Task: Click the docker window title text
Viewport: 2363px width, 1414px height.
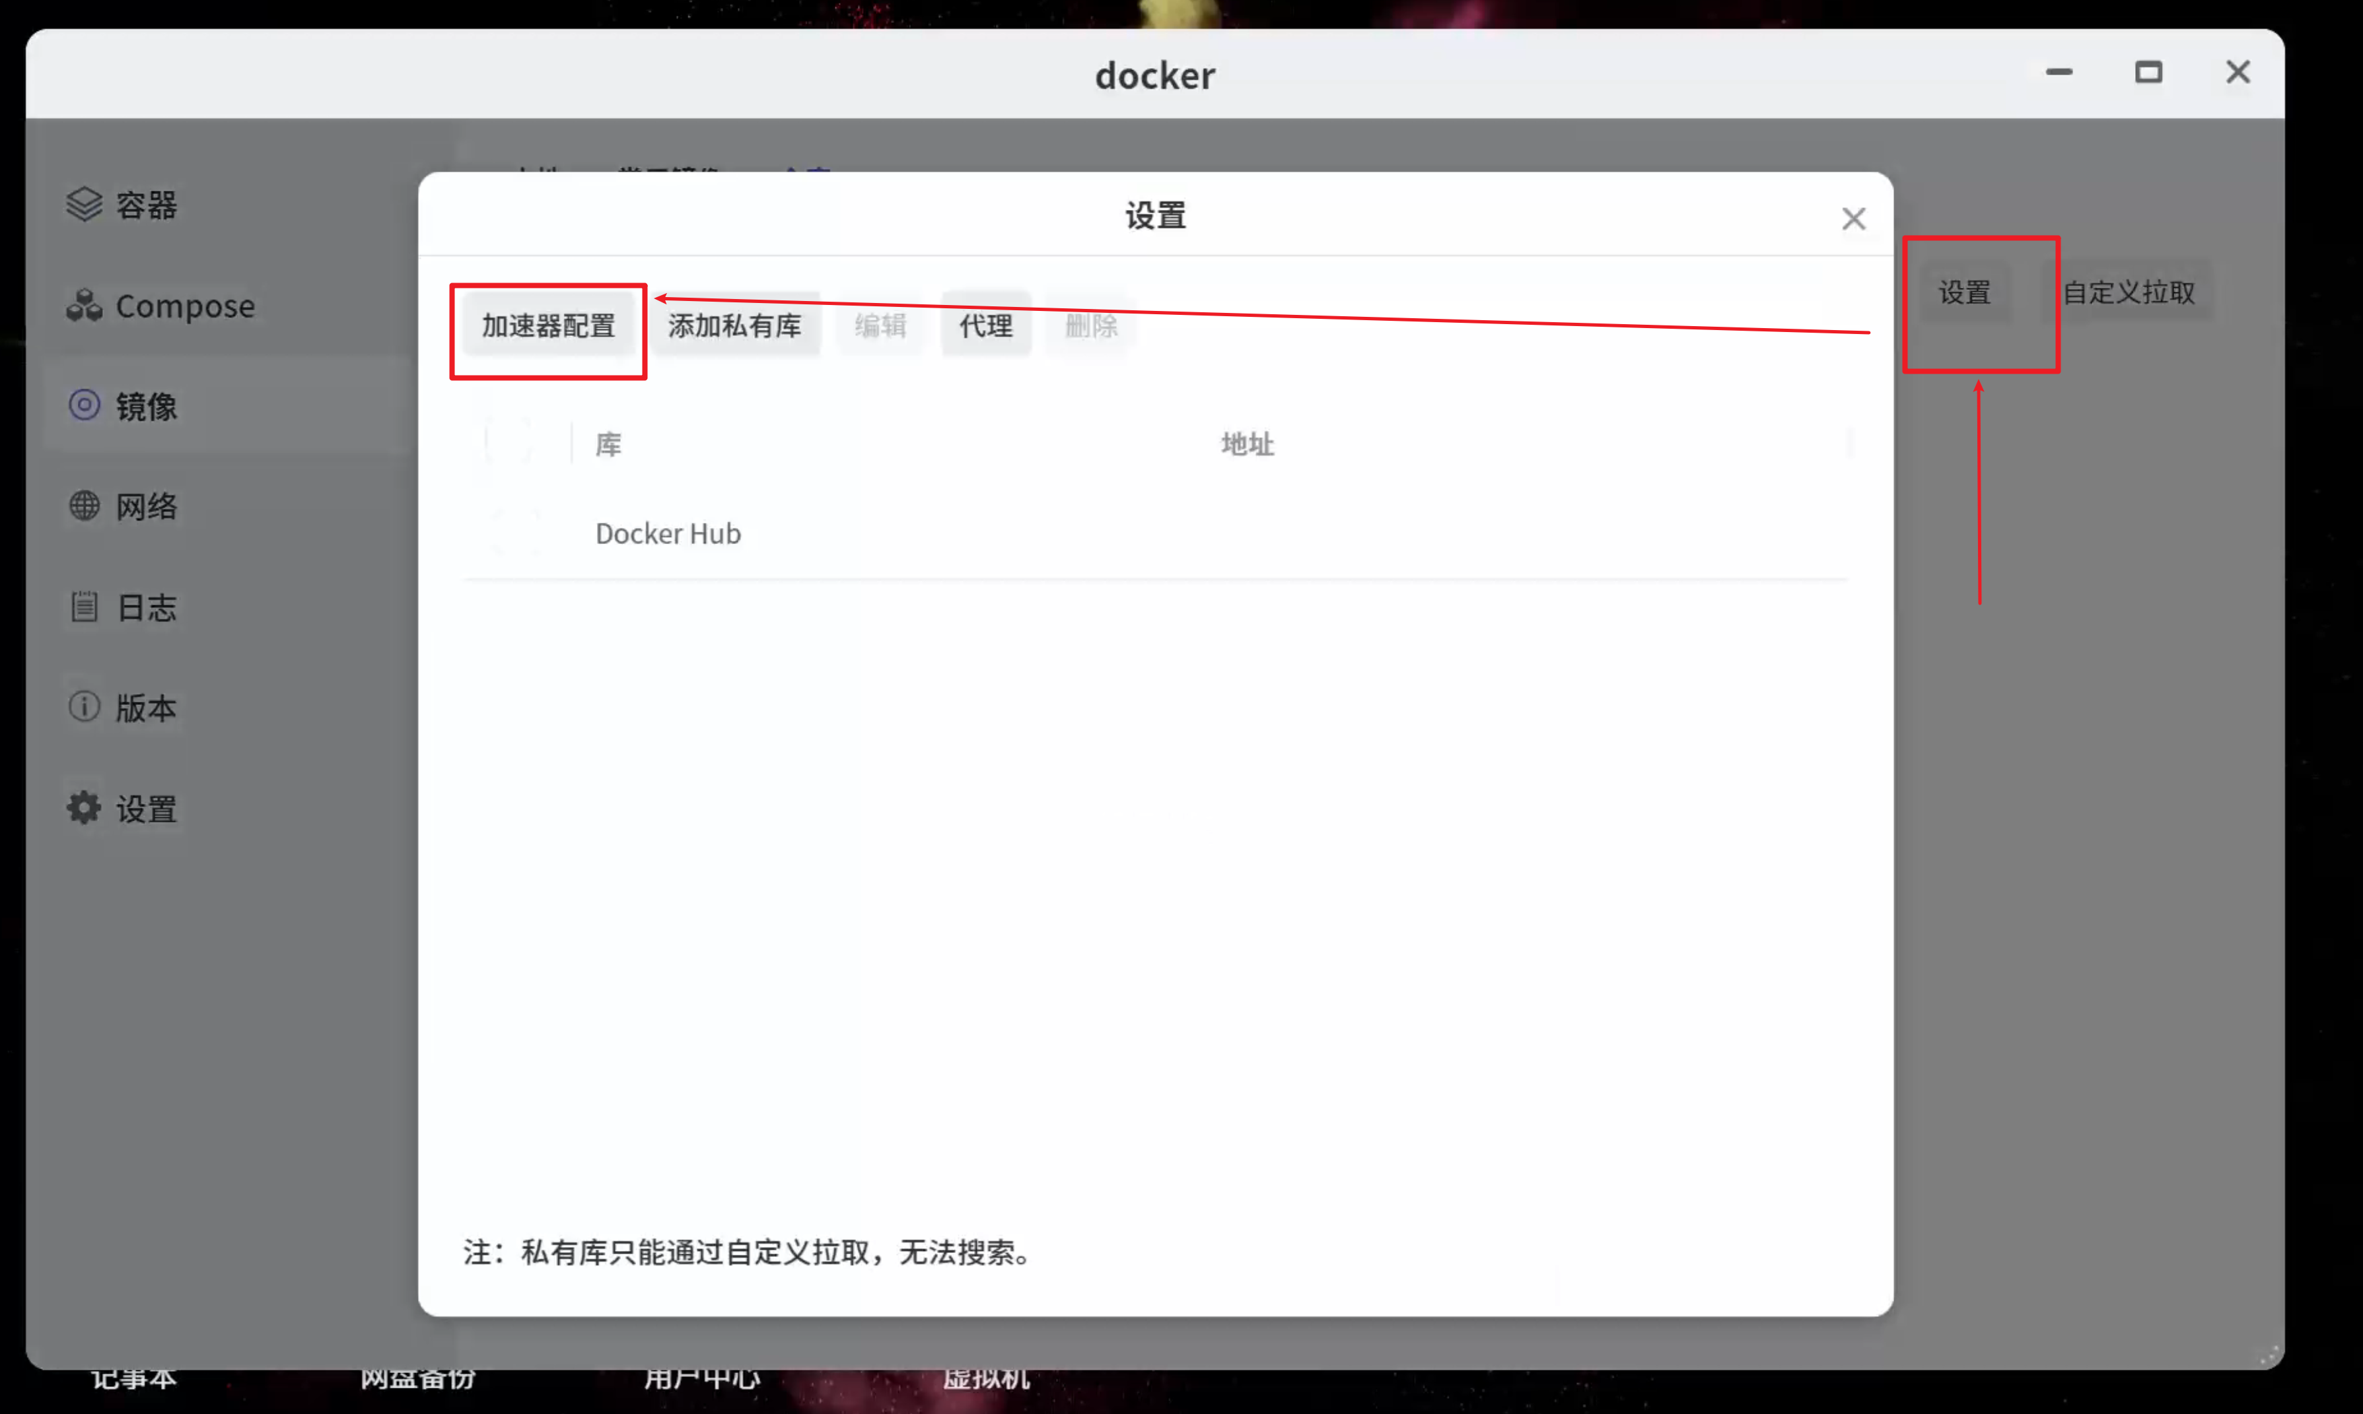Action: (x=1154, y=75)
